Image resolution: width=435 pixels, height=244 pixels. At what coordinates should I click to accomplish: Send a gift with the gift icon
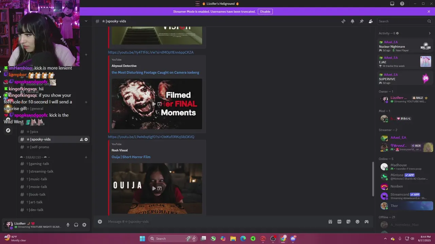(x=330, y=222)
